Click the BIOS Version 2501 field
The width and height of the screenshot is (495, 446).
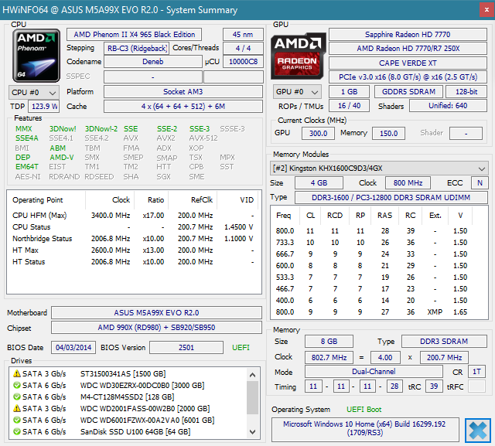pos(186,348)
